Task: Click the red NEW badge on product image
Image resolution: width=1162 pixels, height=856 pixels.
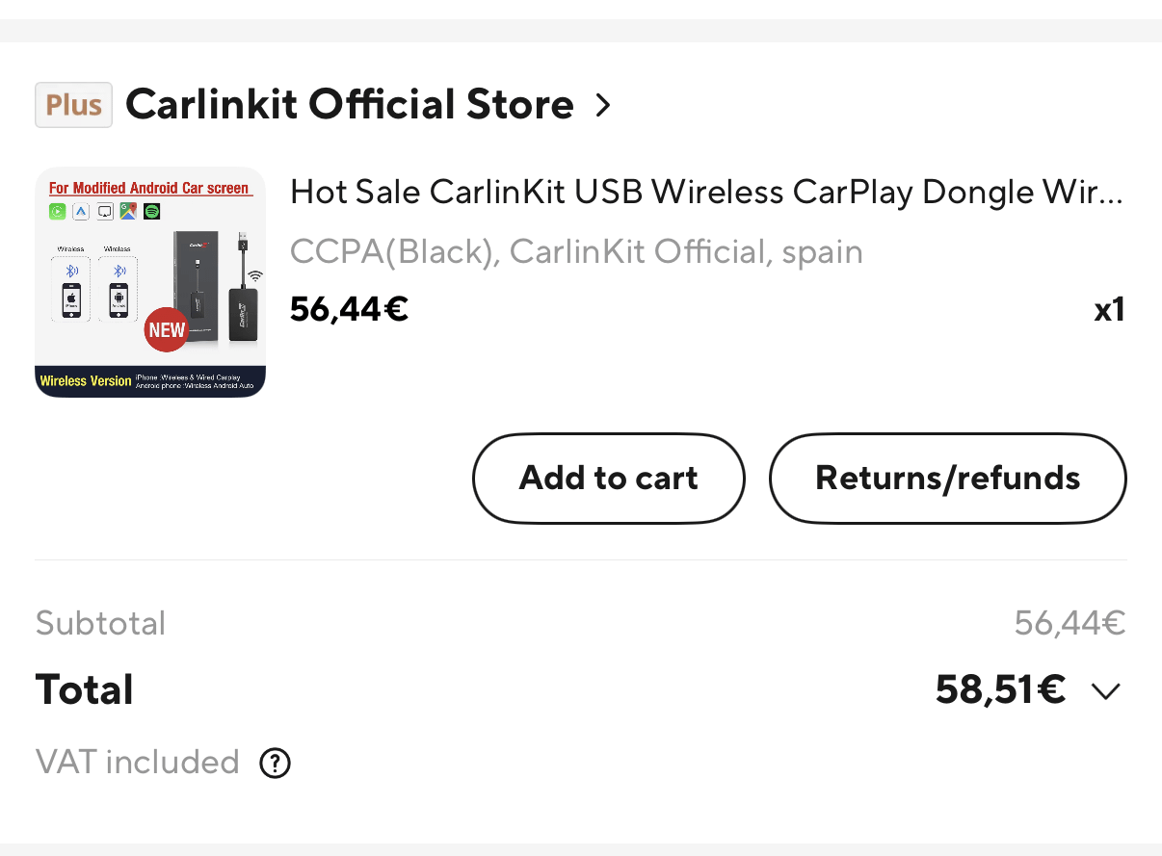Action: click(x=166, y=330)
